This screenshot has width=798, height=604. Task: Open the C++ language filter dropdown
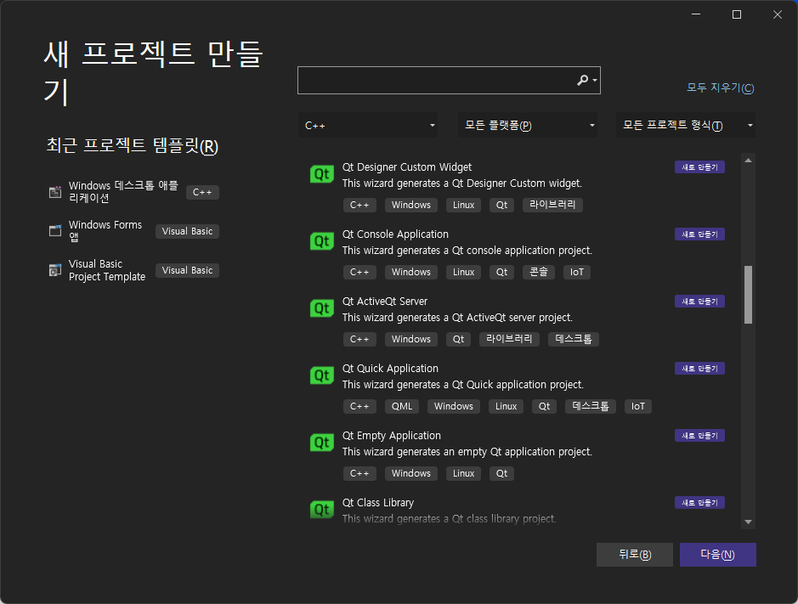368,125
